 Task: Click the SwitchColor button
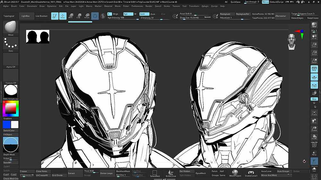click(11, 131)
